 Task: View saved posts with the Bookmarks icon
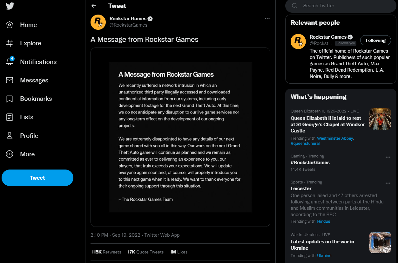[36, 99]
